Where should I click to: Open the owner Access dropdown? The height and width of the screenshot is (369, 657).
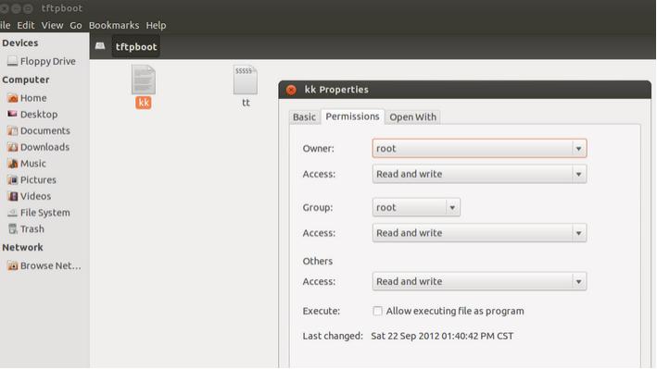point(479,174)
